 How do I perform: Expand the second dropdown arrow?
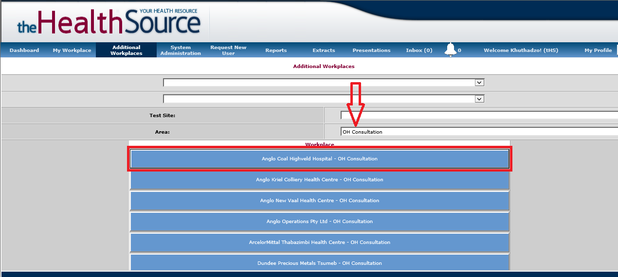coord(479,99)
